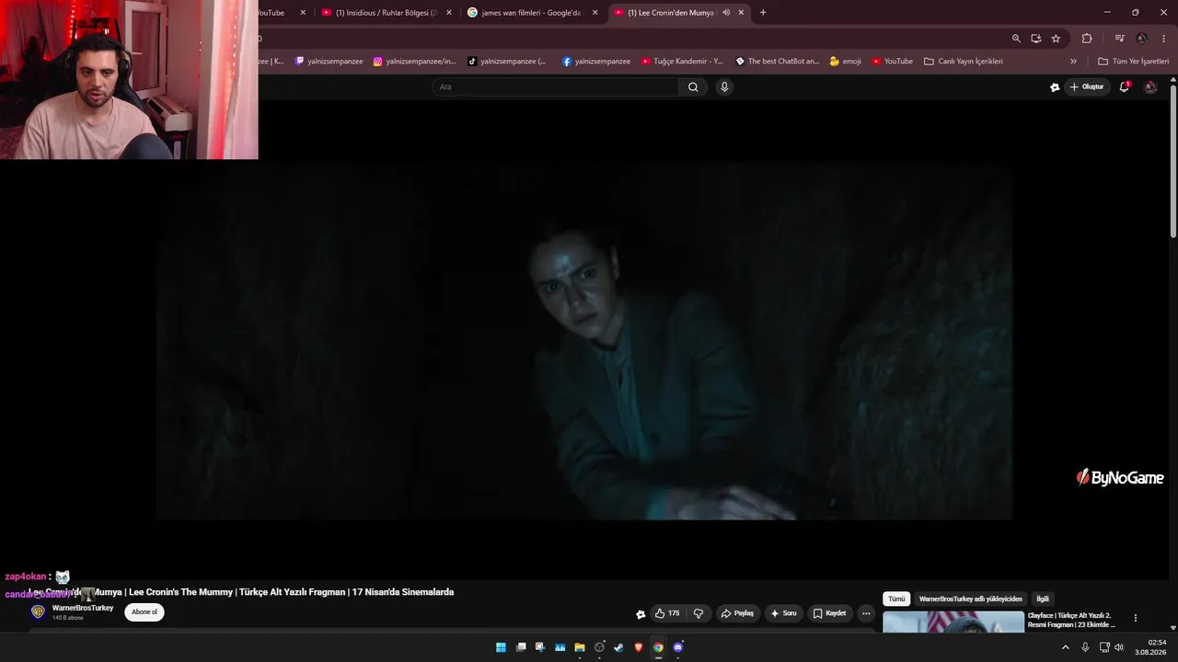
Task: Open the system volume control
Action: pyautogui.click(x=1119, y=647)
